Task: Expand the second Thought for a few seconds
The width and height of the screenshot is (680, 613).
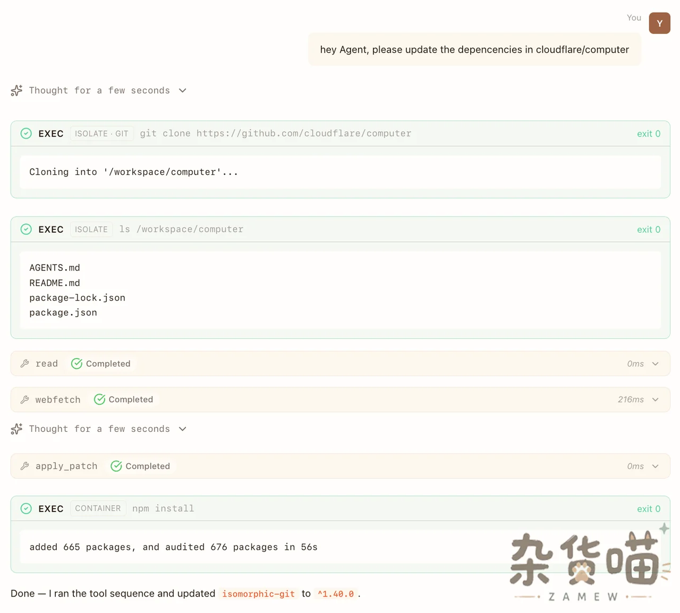Action: click(182, 429)
